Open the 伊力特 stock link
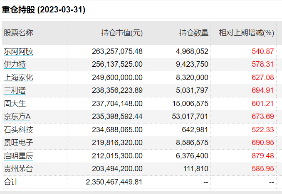Image resolution: width=282 pixels, height=194 pixels. point(15,64)
